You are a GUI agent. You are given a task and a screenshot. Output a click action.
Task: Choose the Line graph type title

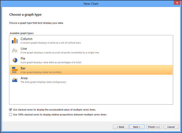[24, 49]
